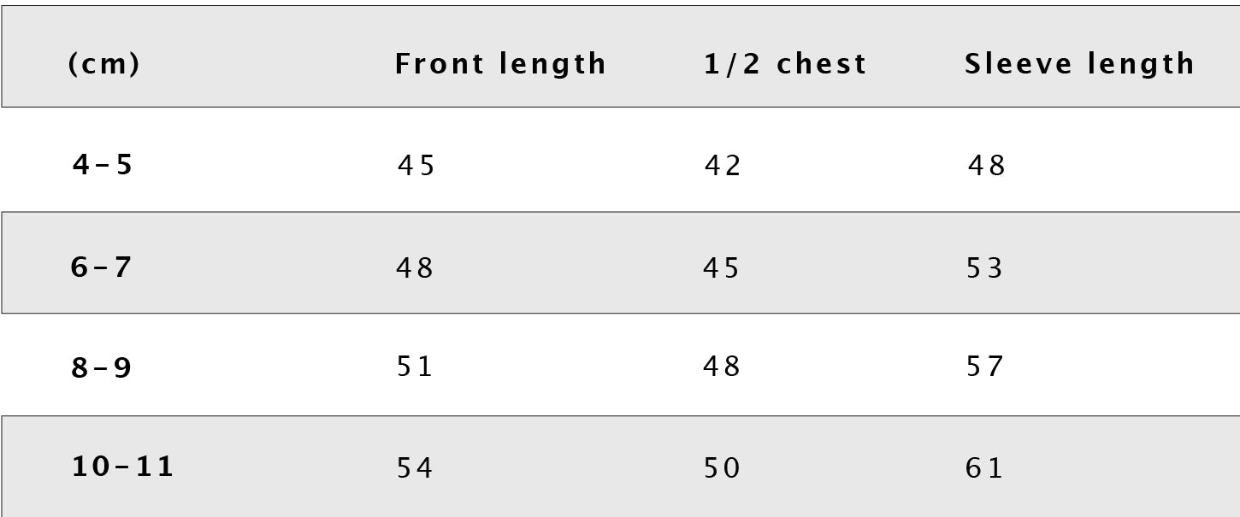
Task: Select the "8-9" size row label
Action: coord(102,367)
